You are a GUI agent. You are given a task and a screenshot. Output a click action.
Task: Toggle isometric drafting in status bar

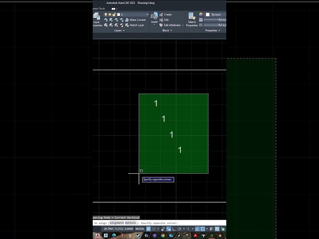[188, 229]
